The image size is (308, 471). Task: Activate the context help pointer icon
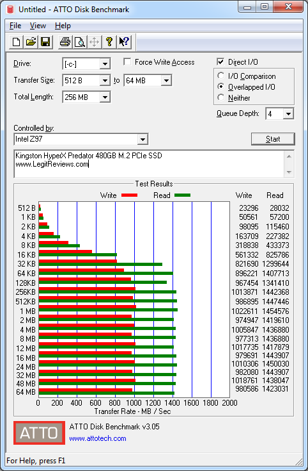coord(124,42)
